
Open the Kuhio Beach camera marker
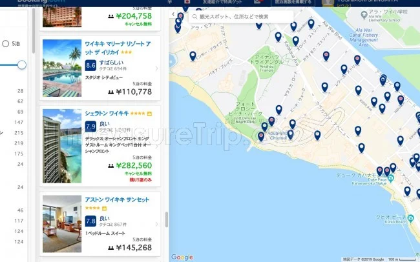click(410, 218)
